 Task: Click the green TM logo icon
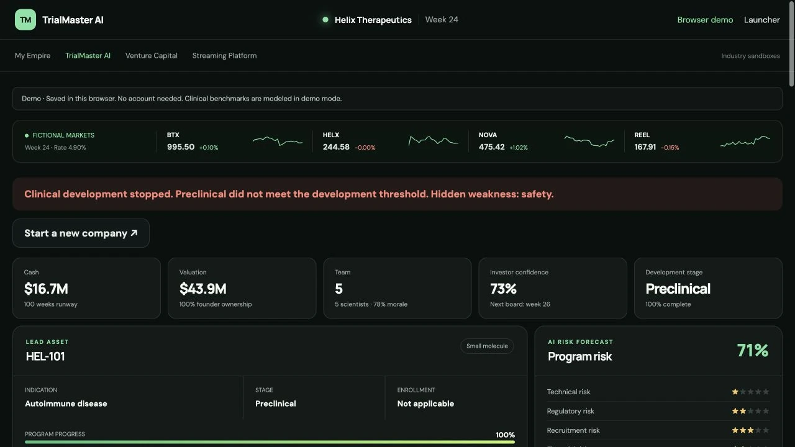click(x=25, y=20)
